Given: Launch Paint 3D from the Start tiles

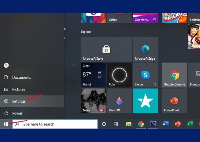Looking at the screenshot, I should pyautogui.click(x=119, y=101).
